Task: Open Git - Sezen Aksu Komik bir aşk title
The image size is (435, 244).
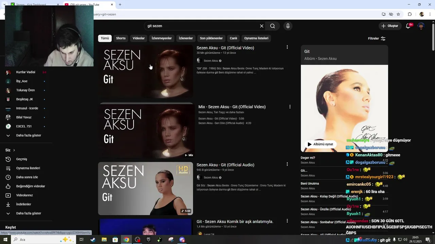Action: click(235, 222)
